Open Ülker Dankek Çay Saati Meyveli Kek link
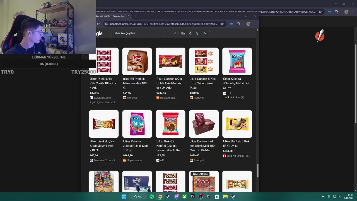This screenshot has height=201, width=357. coord(102,146)
